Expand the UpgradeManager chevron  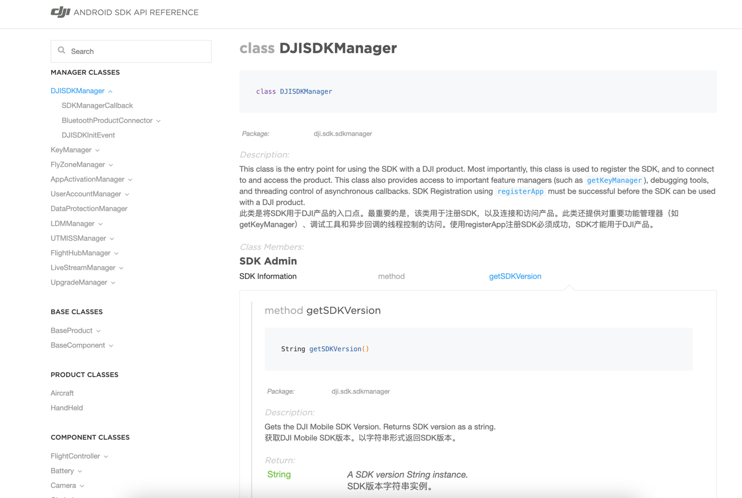point(113,283)
